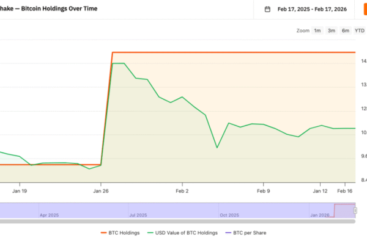Screen dimensions: 367x244
Task: Set zoom to 1m
Action: pos(317,30)
